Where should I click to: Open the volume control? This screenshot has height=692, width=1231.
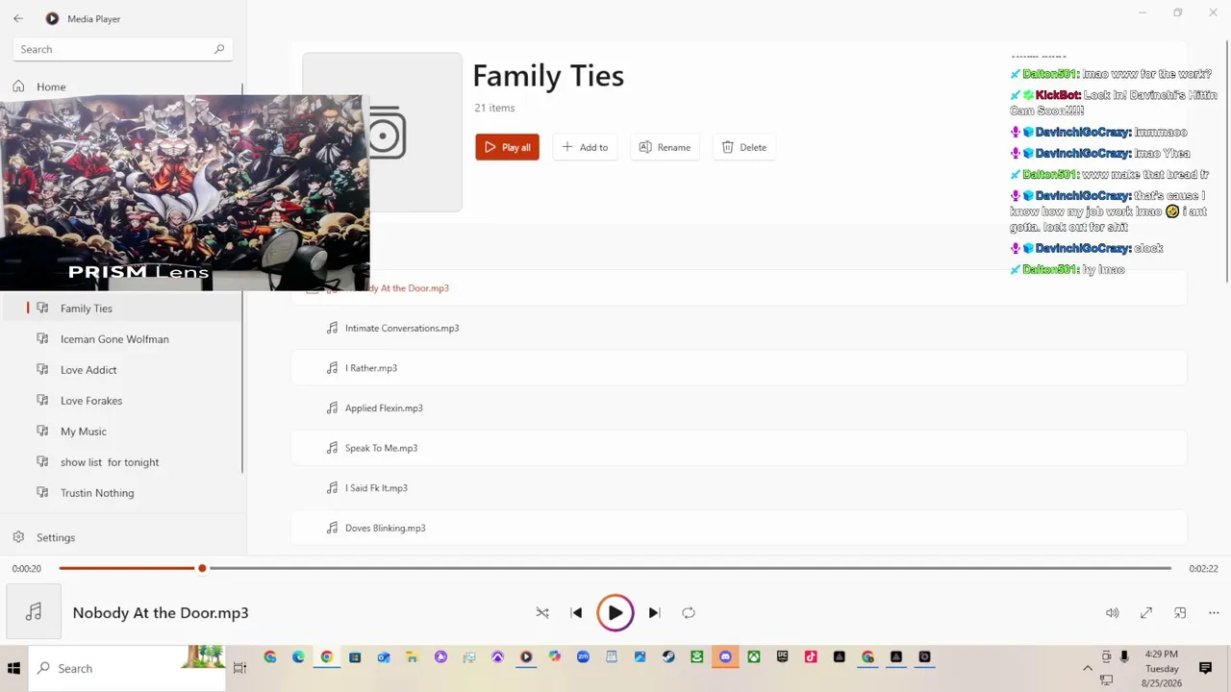(1113, 613)
